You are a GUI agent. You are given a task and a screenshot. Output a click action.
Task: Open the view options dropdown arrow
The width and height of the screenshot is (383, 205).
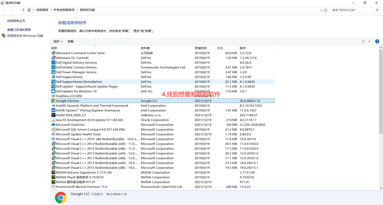pyautogui.click(x=369, y=41)
